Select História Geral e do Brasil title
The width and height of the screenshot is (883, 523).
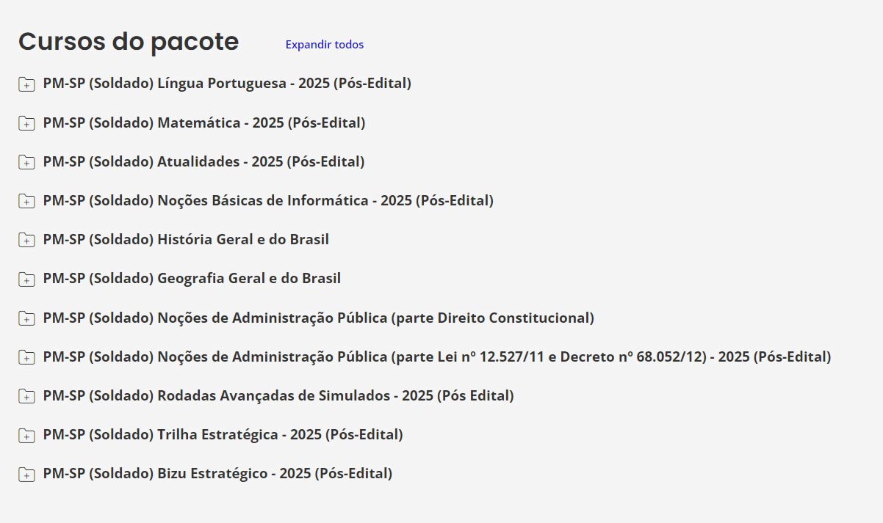click(x=186, y=239)
